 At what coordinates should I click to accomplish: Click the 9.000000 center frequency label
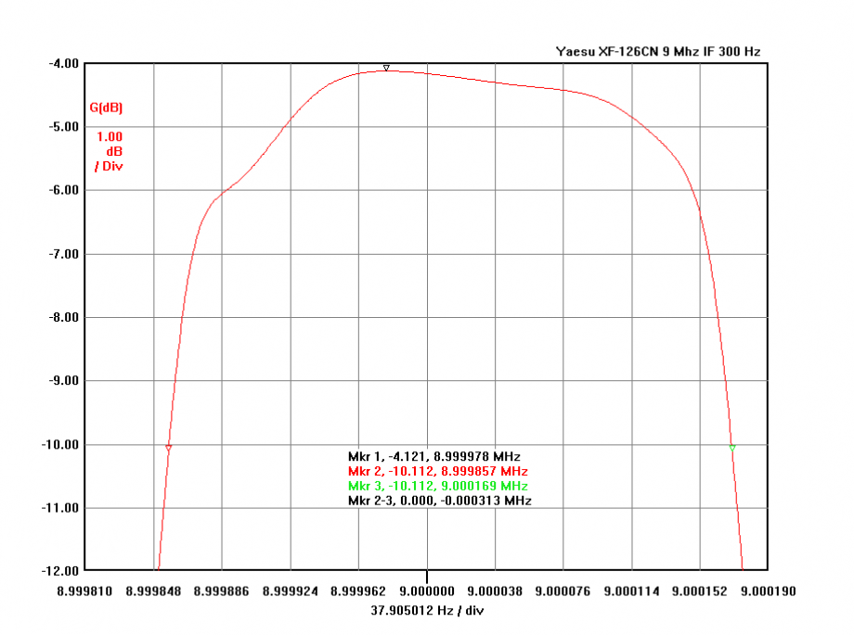tap(427, 590)
